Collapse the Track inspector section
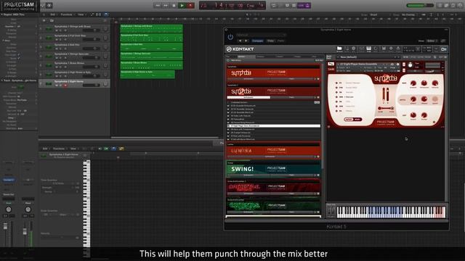 1,80
